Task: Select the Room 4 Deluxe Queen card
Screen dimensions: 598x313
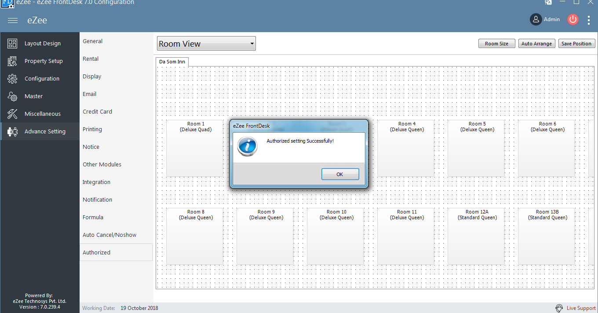Action: click(406, 148)
